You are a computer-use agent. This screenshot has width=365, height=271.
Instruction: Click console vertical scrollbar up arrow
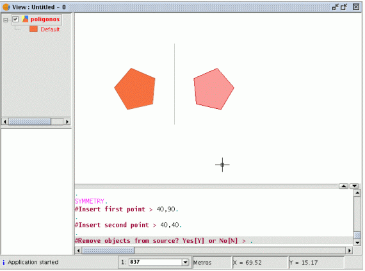(x=357, y=193)
